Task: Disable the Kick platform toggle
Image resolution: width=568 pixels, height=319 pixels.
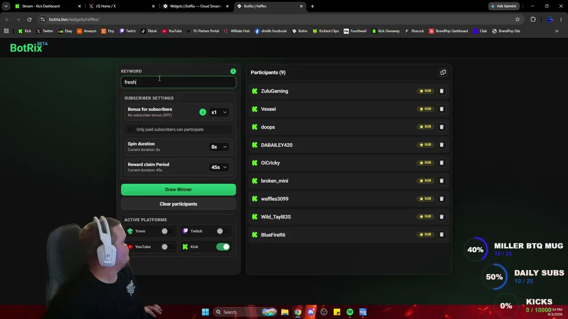Action: click(x=223, y=247)
